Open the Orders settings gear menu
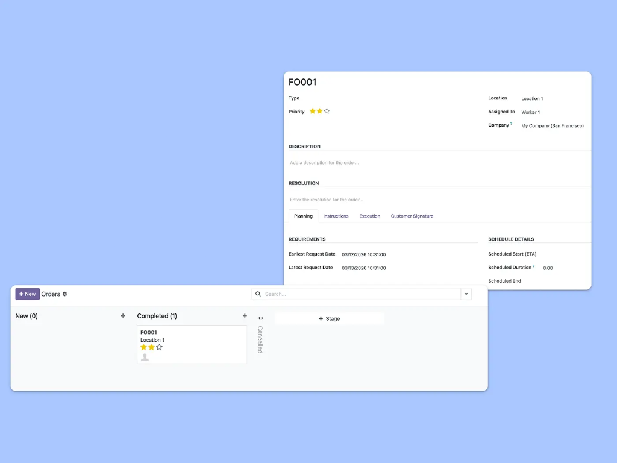 64,294
